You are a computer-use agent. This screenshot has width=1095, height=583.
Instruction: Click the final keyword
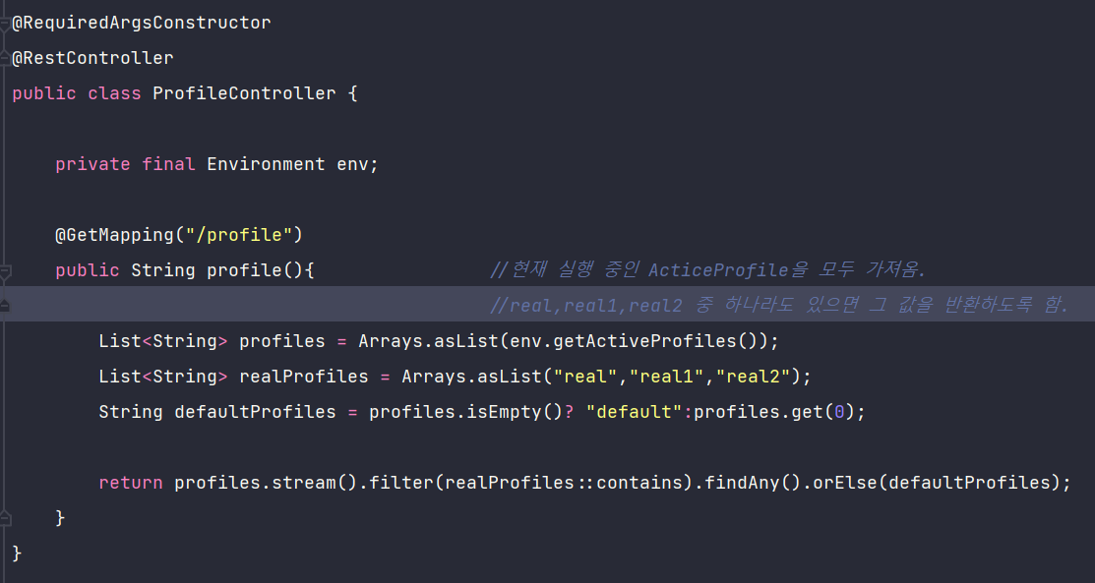168,164
